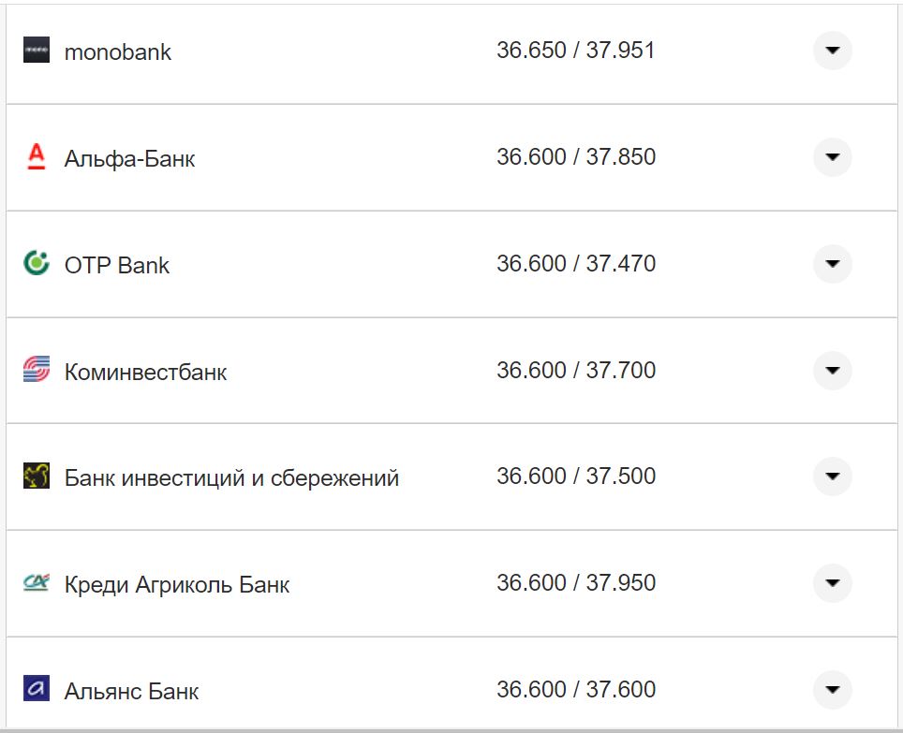Open the Креди Агриколь Банк dropdown
Screen dimensions: 903x733
pyautogui.click(x=832, y=583)
